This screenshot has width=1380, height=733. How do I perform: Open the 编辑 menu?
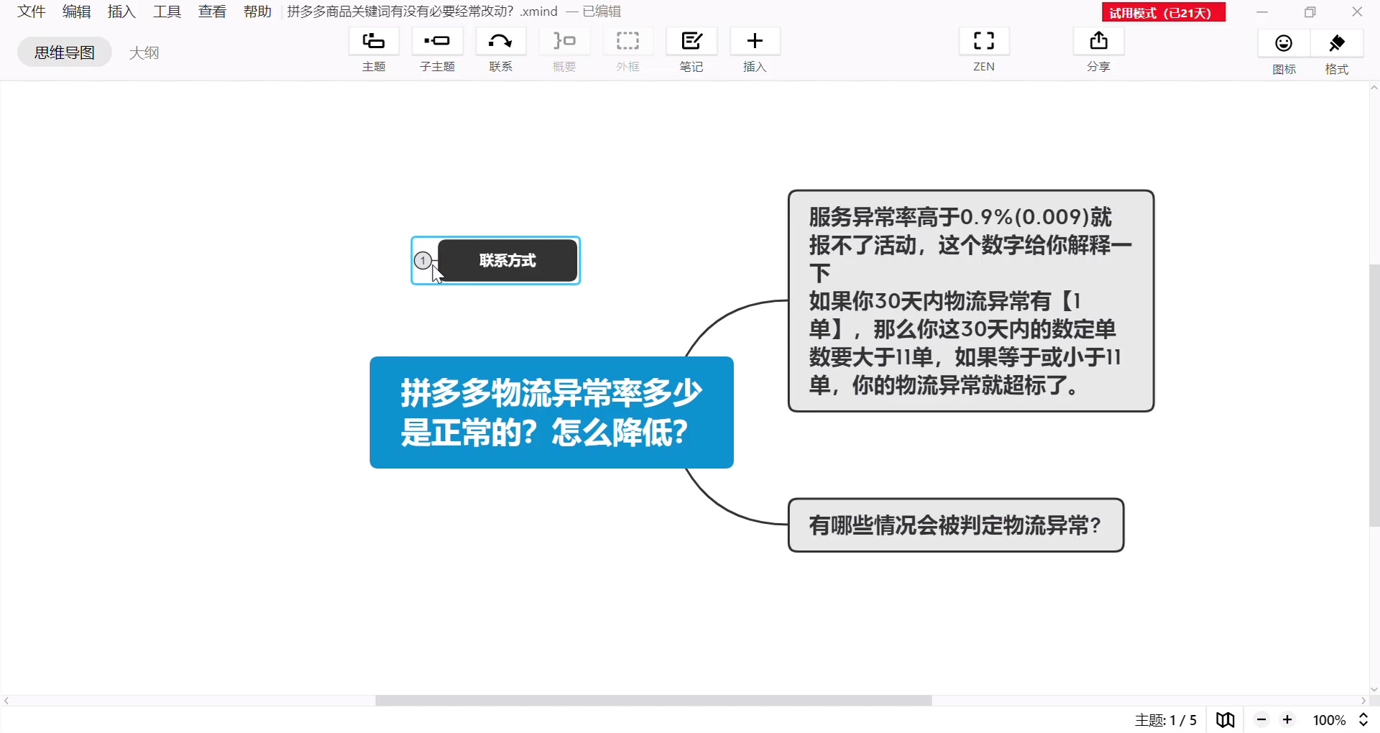coord(77,11)
